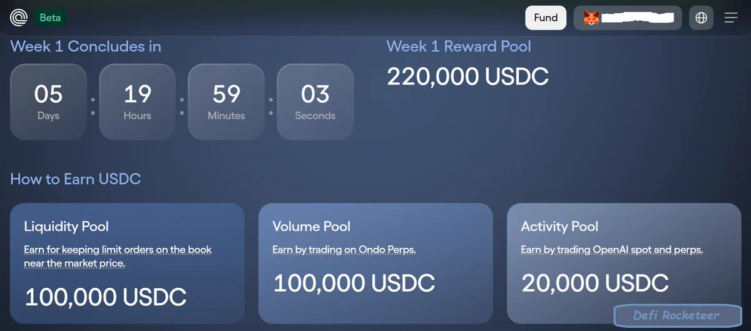Open the Activity Pool card heading
751x331 pixels.
(559, 227)
